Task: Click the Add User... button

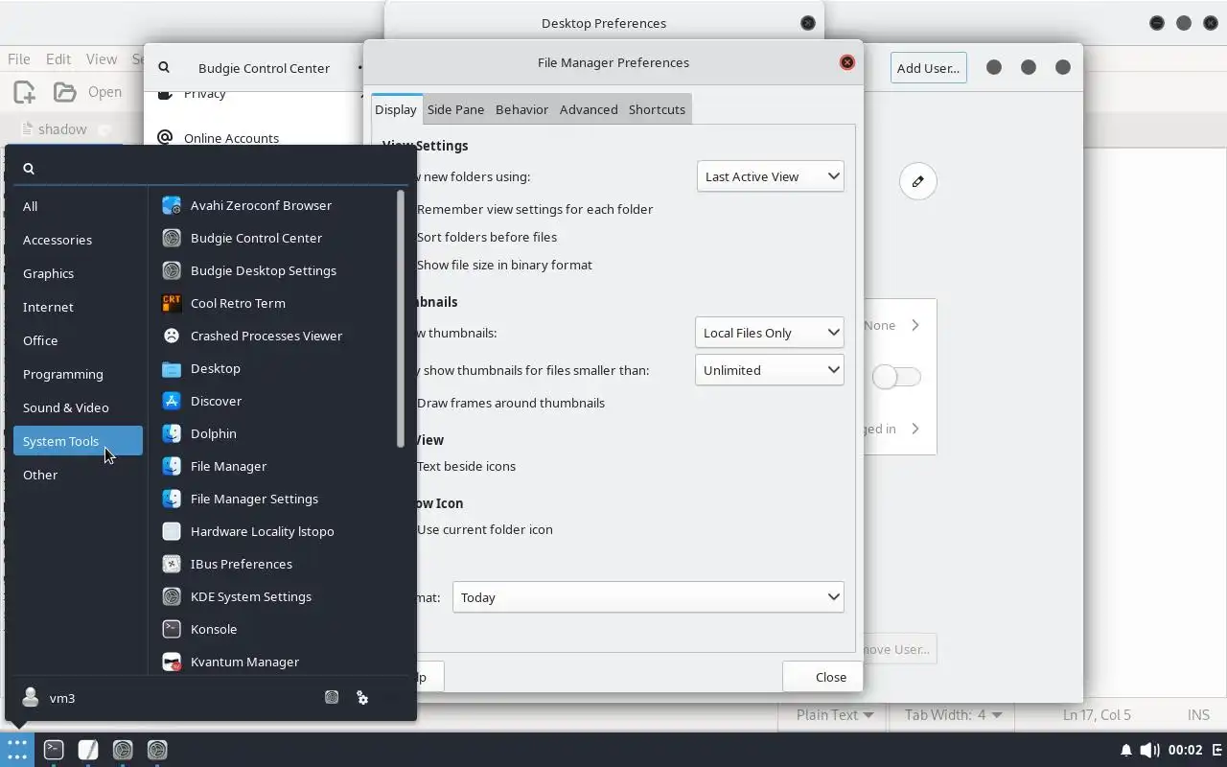Action: [928, 67]
